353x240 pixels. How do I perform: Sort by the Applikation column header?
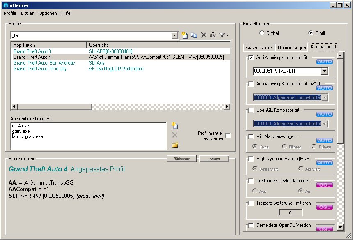tap(48, 45)
